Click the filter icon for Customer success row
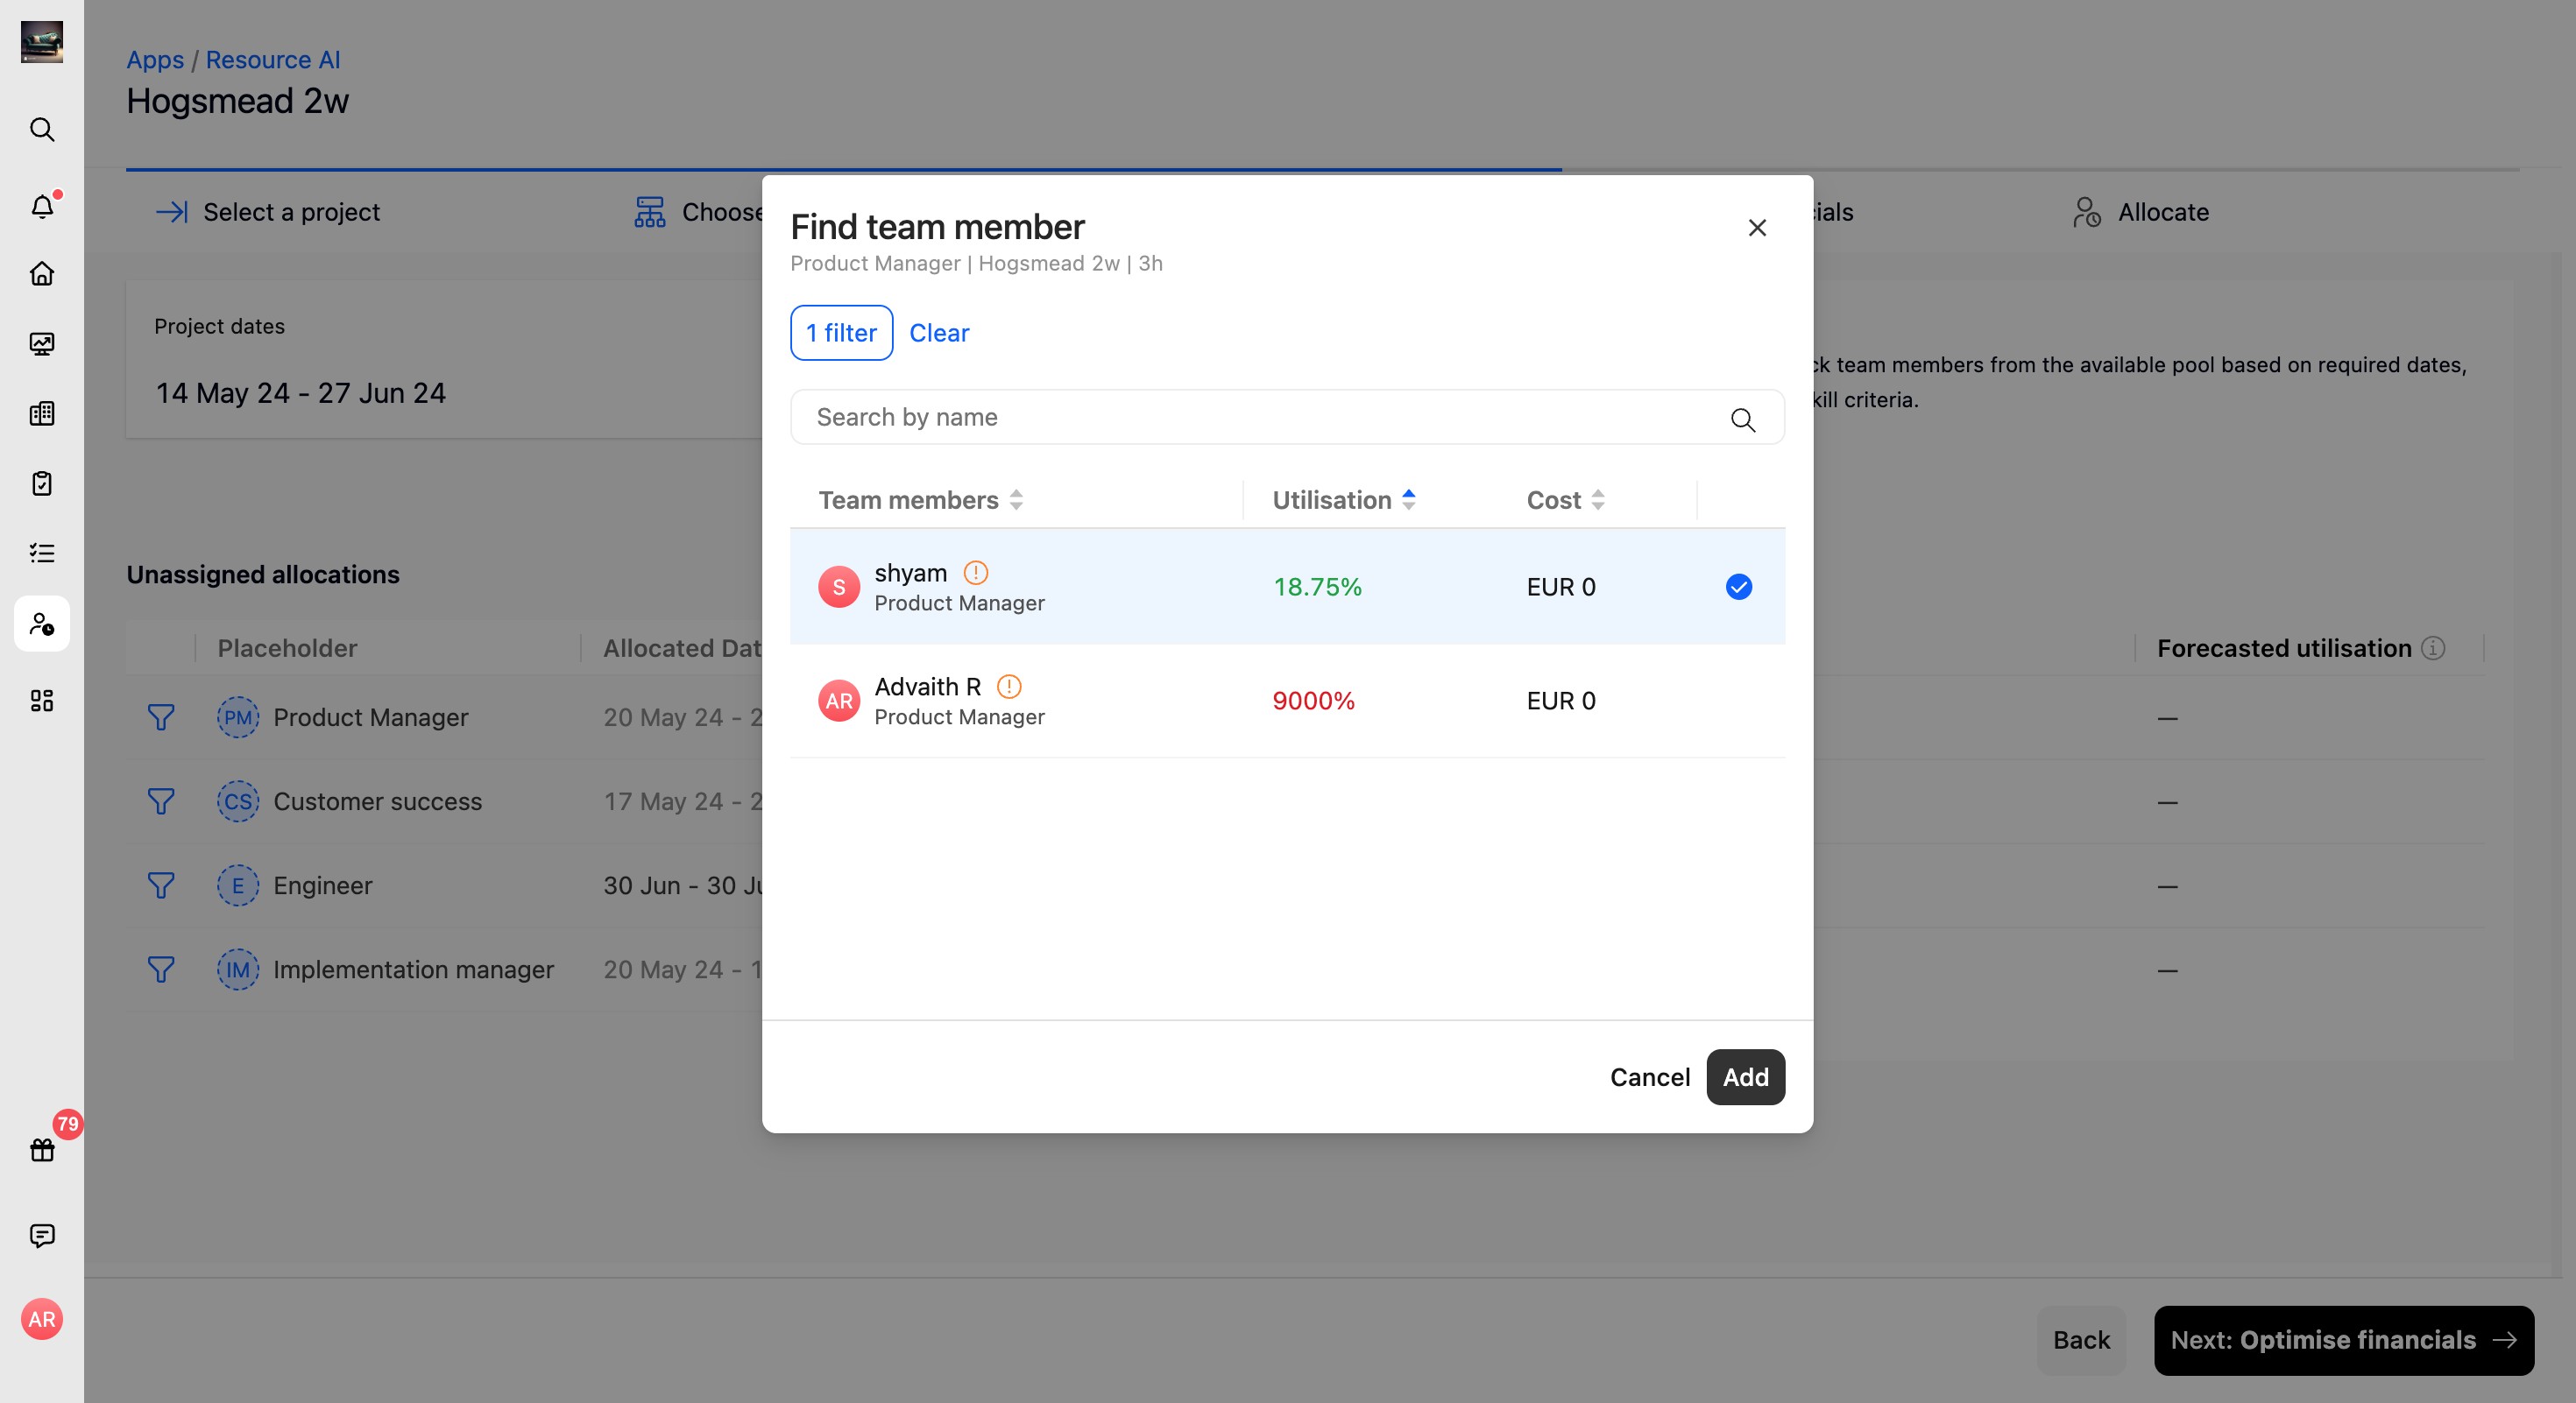Image resolution: width=2576 pixels, height=1403 pixels. coord(161,801)
